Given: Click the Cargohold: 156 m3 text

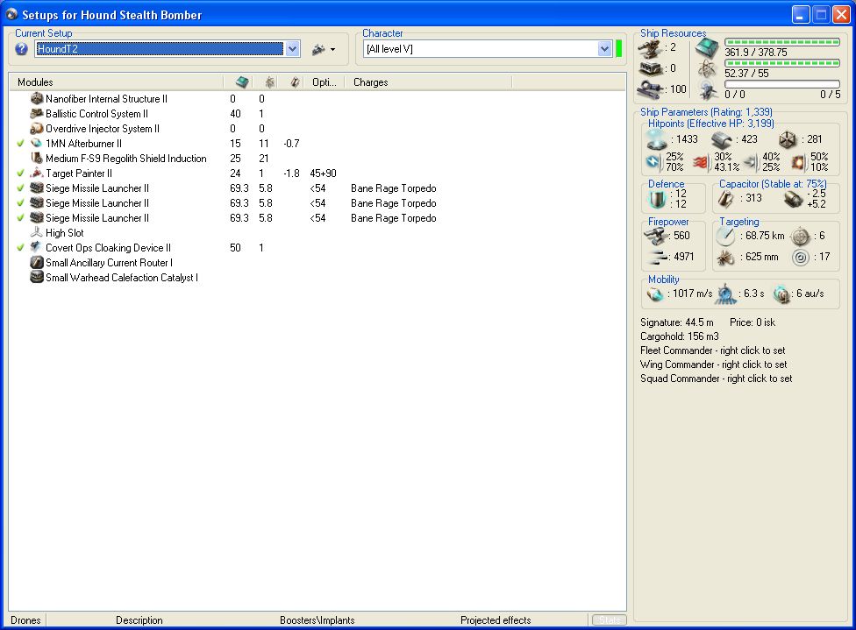Looking at the screenshot, I should (680, 336).
